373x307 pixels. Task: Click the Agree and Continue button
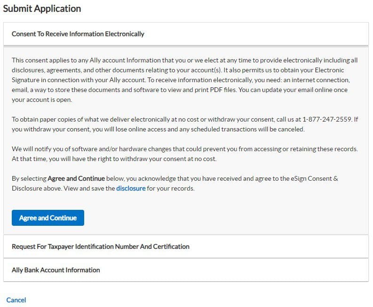[48, 218]
